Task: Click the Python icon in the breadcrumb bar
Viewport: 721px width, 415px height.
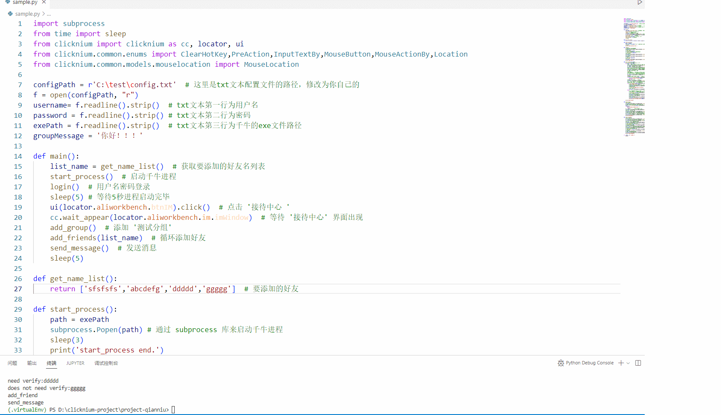Action: (x=9, y=14)
